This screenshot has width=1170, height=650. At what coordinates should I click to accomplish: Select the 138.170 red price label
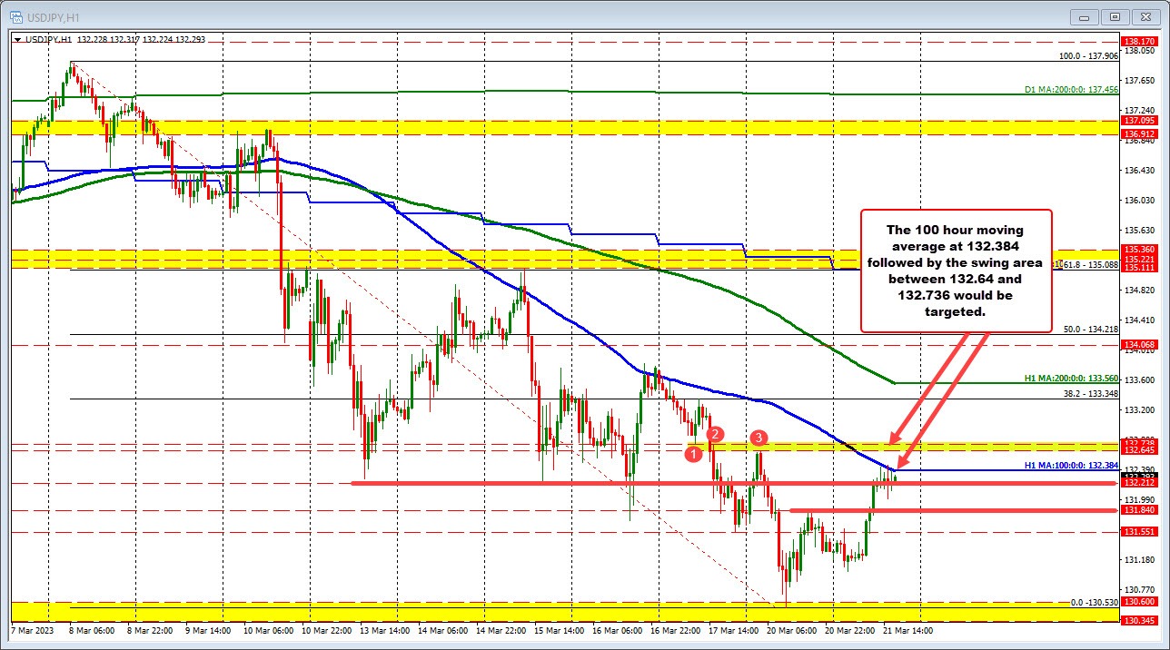click(x=1138, y=41)
